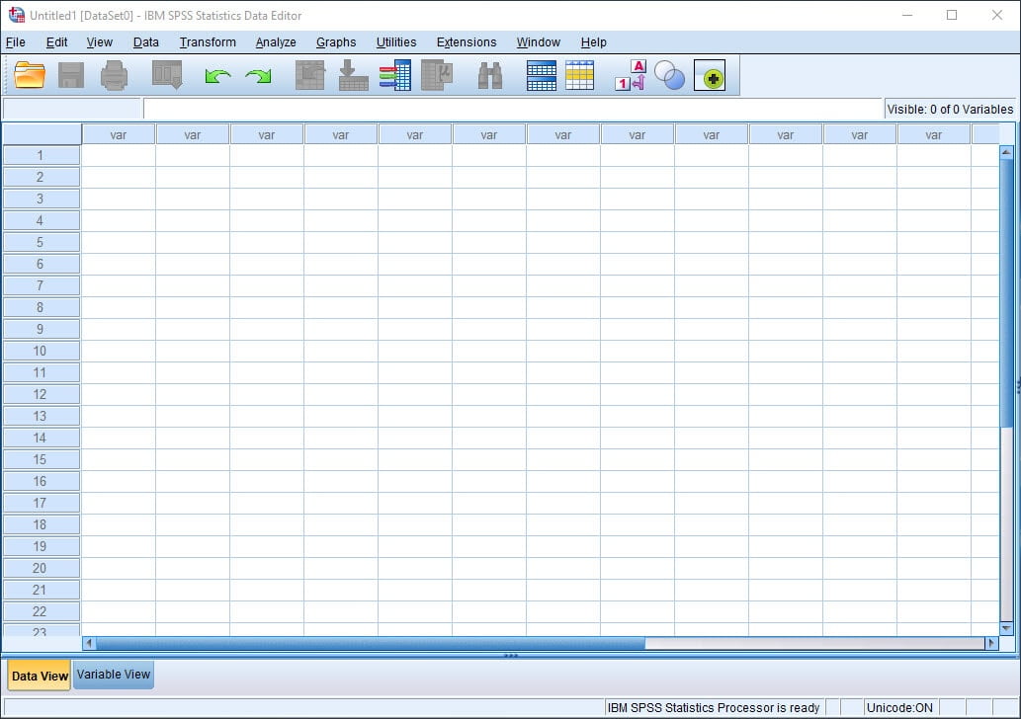Viewport: 1021px width, 719px height.
Task: Click the vertical scrollbar up arrow
Action: click(x=1006, y=153)
